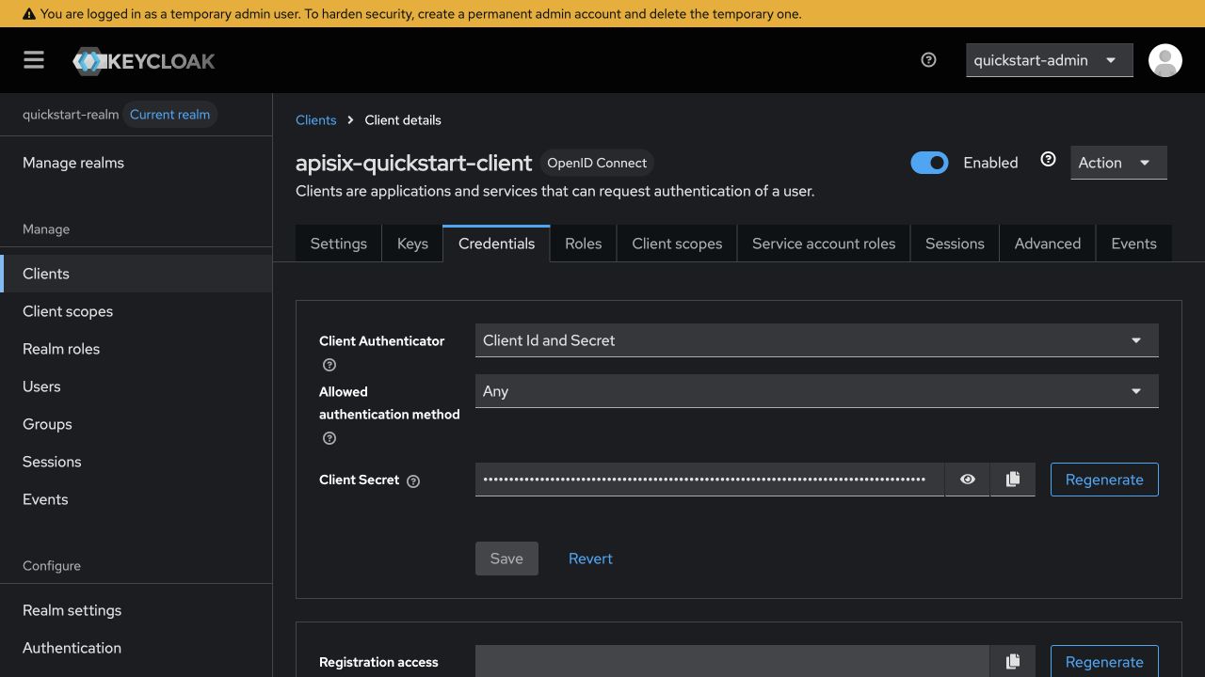Viewport: 1205px width, 677px height.
Task: Open the Events tab
Action: [1133, 244]
